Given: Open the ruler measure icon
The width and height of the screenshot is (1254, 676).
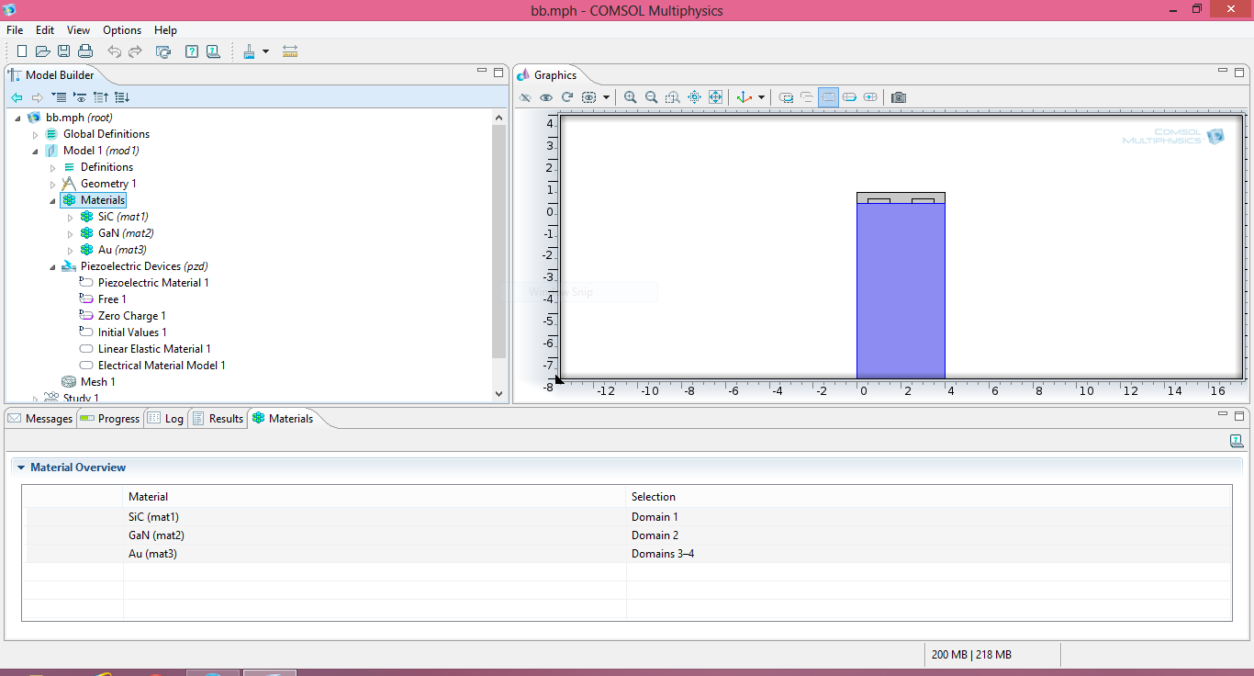Looking at the screenshot, I should coord(290,51).
